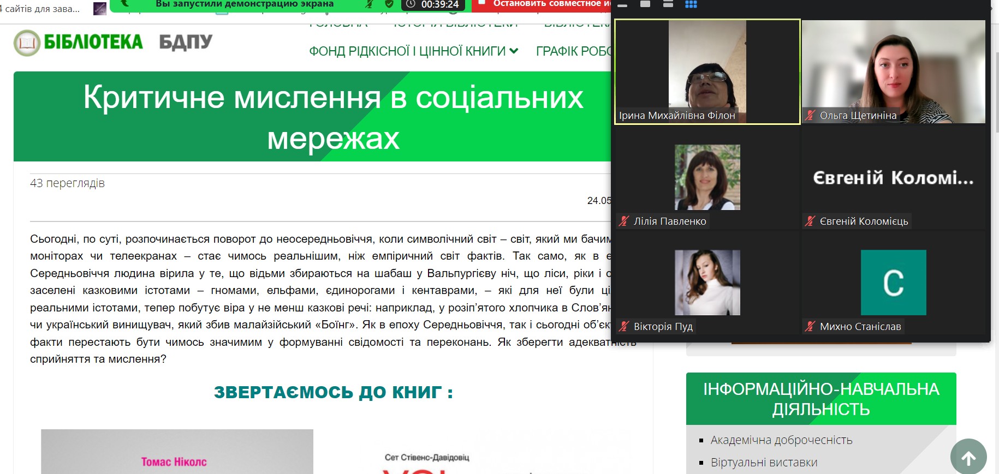Select the Євгеній Коломієць participant tile

coord(893,178)
